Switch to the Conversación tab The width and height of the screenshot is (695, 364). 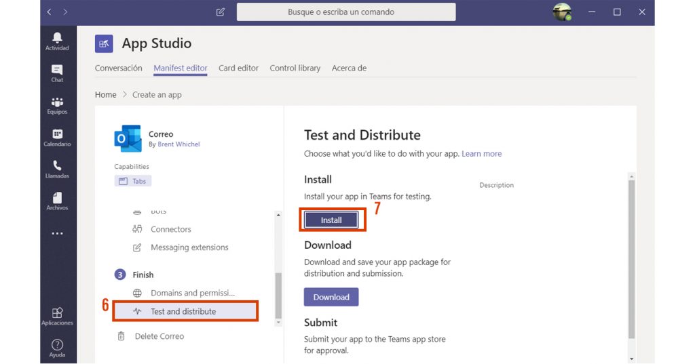tap(118, 68)
